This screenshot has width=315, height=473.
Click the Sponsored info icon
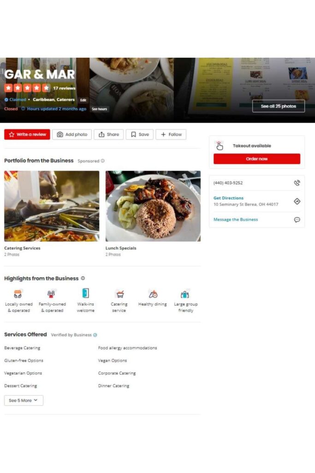pos(103,161)
